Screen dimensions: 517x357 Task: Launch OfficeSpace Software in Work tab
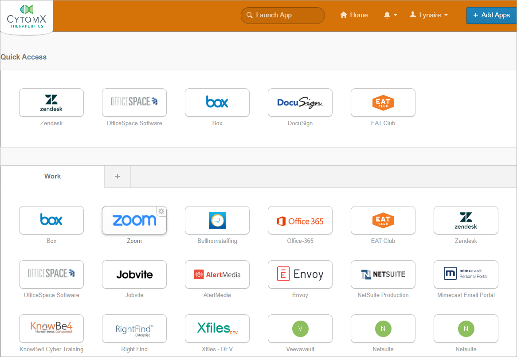coord(51,274)
